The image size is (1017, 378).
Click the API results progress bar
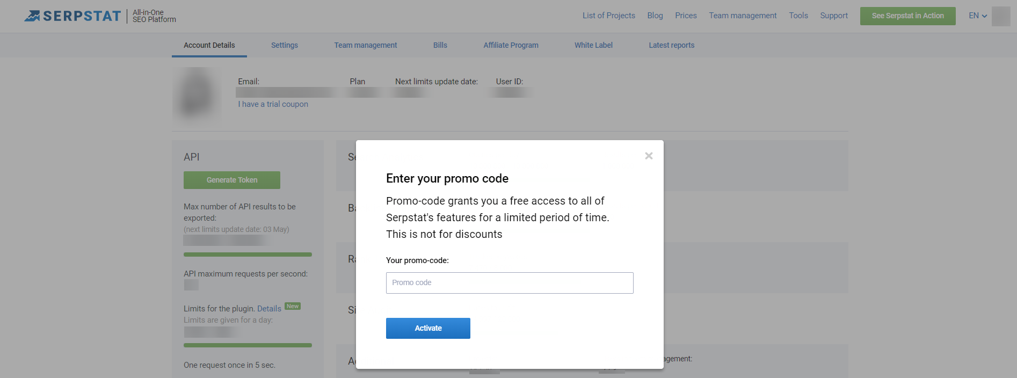click(248, 255)
